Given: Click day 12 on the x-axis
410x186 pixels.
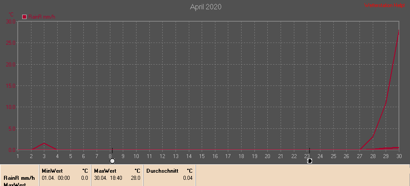Looking at the screenshot, I should pyautogui.click(x=162, y=156).
